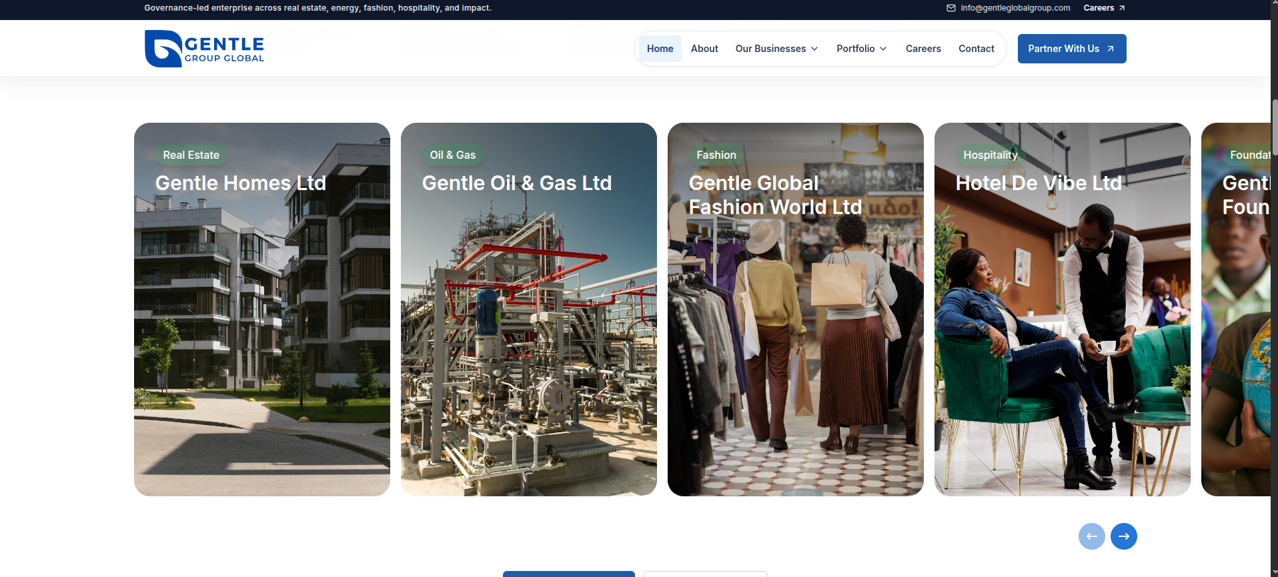Open the About page
Image resolution: width=1278 pixels, height=577 pixels.
[704, 49]
